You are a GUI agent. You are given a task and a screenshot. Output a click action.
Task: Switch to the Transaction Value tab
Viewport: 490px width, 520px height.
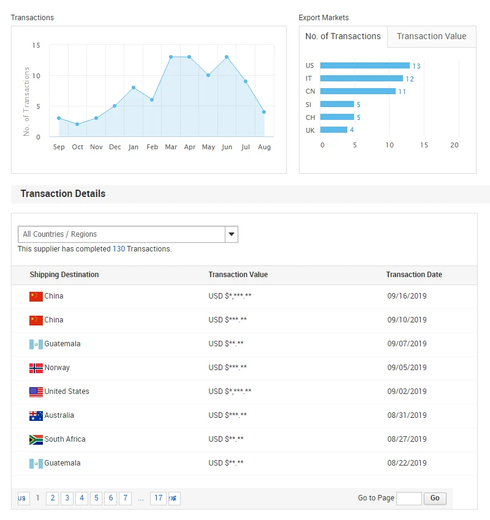click(431, 37)
